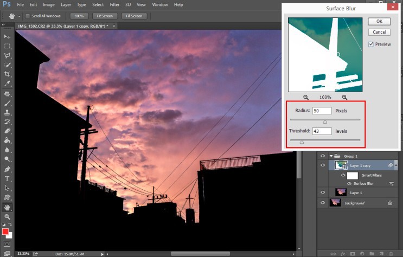Image resolution: width=403 pixels, height=257 pixels.
Task: Hide the Background layer
Action: point(323,203)
